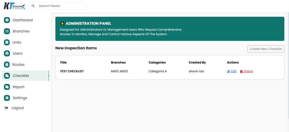Select the TEST CHECKLIST title text

point(72,71)
